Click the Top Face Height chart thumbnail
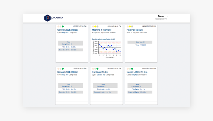Screen dimensions: 213x121 [106, 49]
